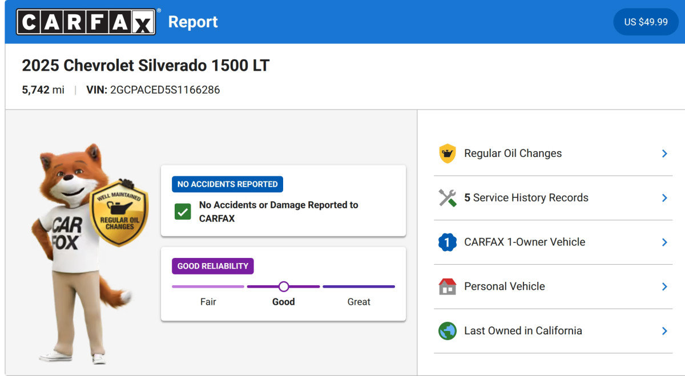
Task: Click the 2025 Chevrolet Silverado 1500 LT title
Action: coord(146,66)
